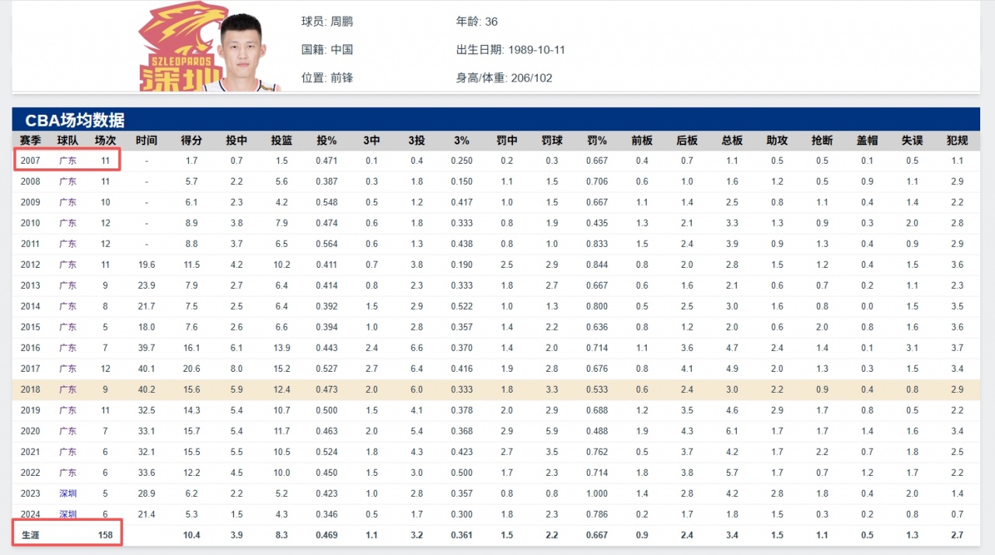Select the 总板 column header
Screen dimensions: 995x555
click(731, 140)
